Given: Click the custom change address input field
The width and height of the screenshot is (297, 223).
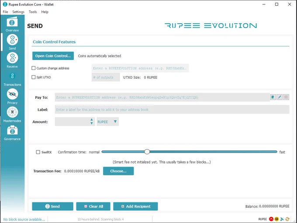Looking at the screenshot, I should point(140,68).
